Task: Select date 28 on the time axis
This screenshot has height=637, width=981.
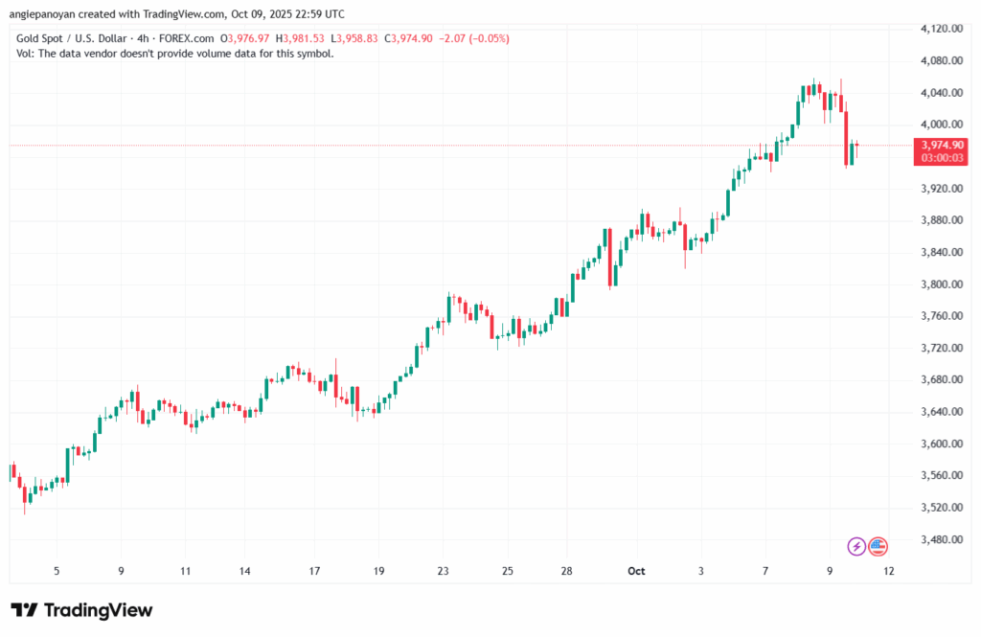Action: 567,571
